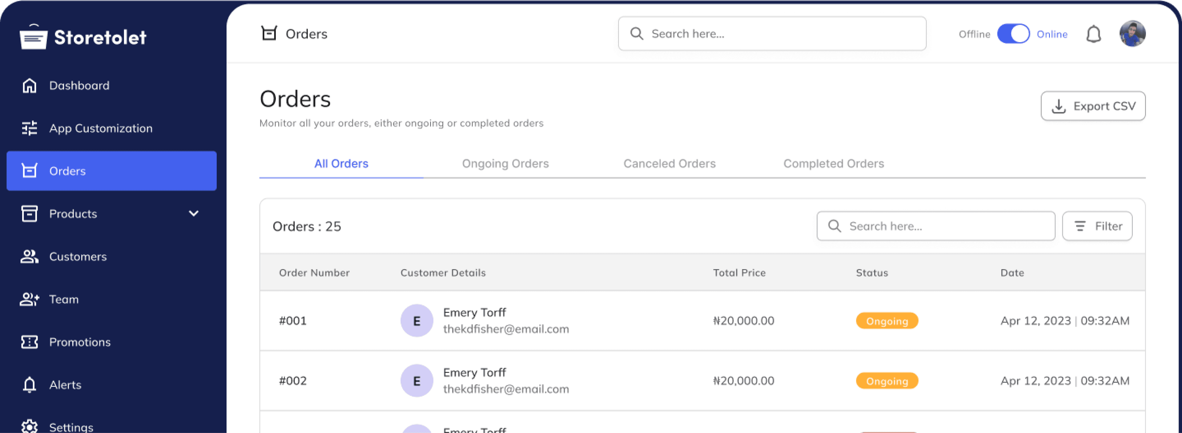Open the Canceled Orders tab
Screen dimensions: 1182x433
tap(669, 163)
